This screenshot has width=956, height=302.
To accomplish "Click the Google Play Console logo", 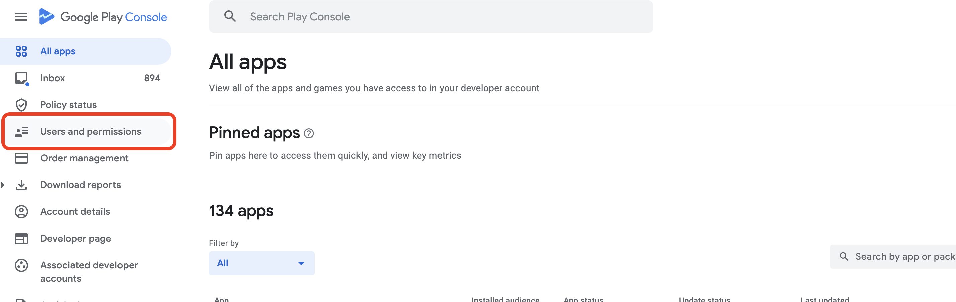I will (x=103, y=17).
